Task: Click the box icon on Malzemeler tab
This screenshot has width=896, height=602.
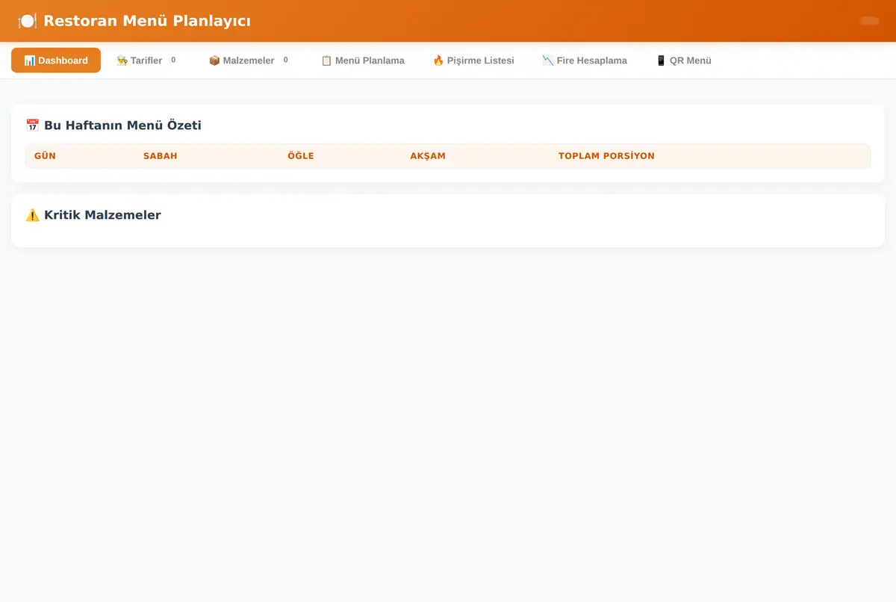Action: [x=214, y=60]
